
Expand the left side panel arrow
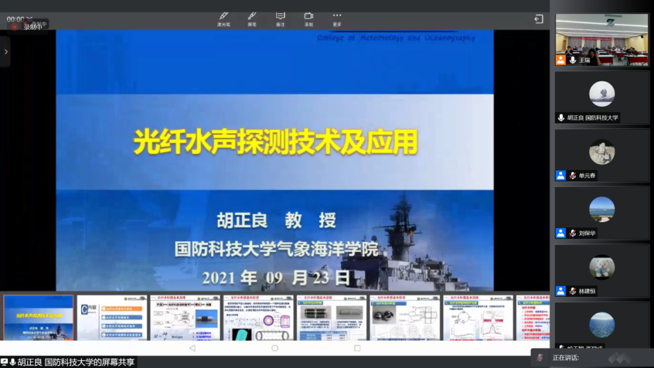point(5,52)
